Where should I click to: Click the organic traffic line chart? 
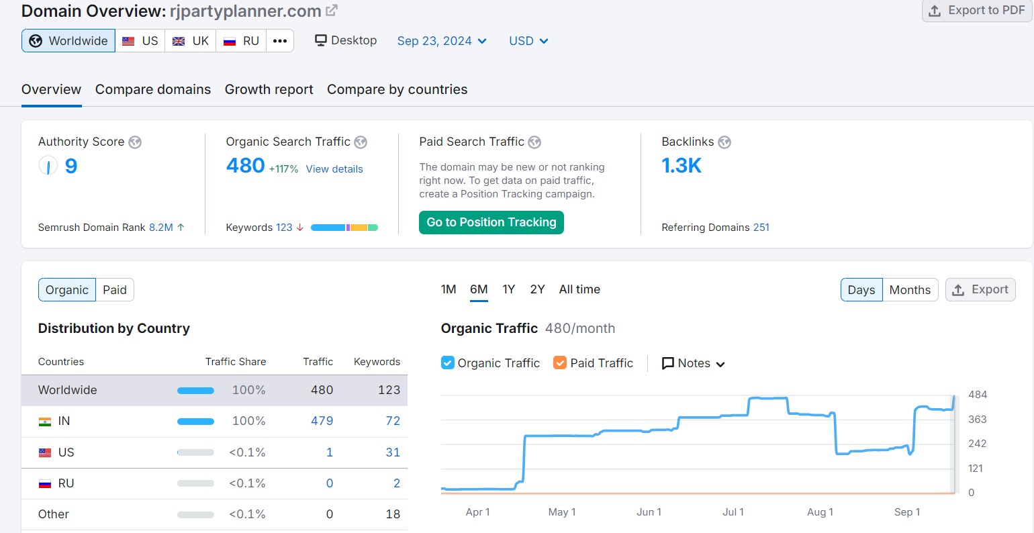coord(698,444)
